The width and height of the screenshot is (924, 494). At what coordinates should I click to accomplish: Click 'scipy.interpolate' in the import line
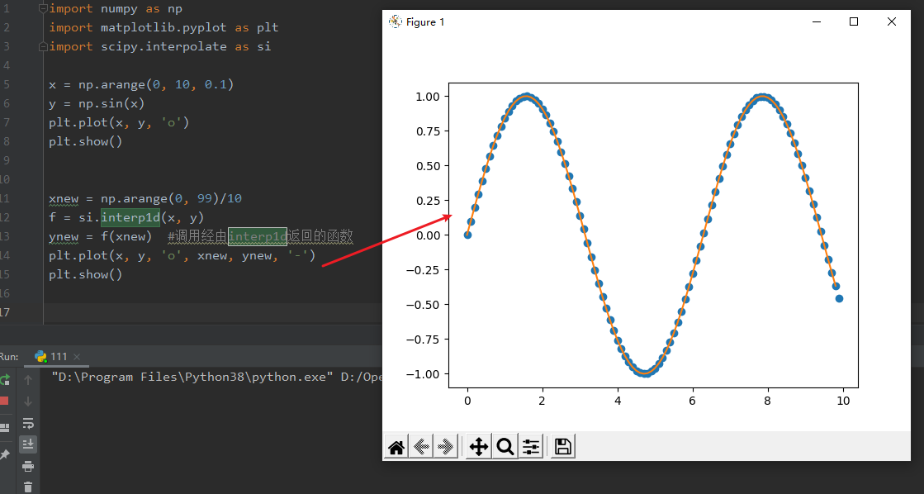[x=163, y=46]
